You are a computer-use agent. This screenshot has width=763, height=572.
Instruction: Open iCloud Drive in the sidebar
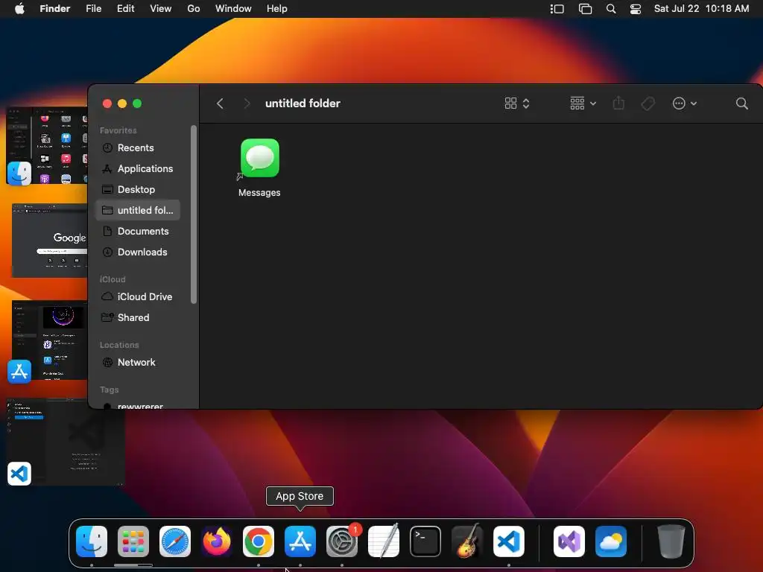click(x=138, y=296)
